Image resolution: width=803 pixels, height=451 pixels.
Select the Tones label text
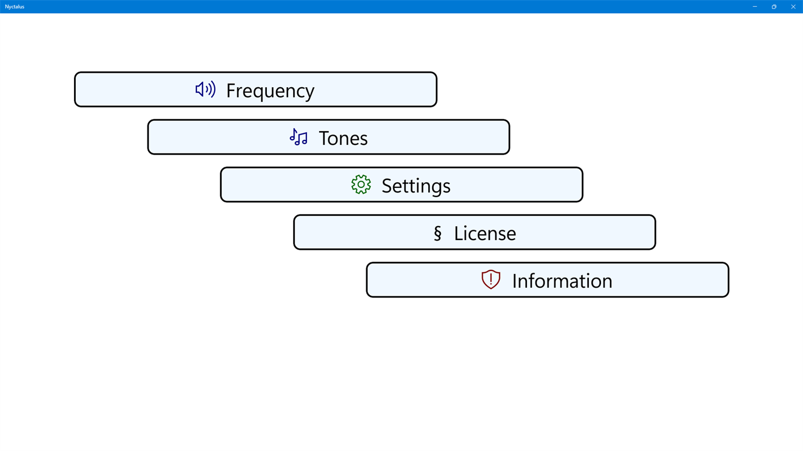pyautogui.click(x=343, y=136)
